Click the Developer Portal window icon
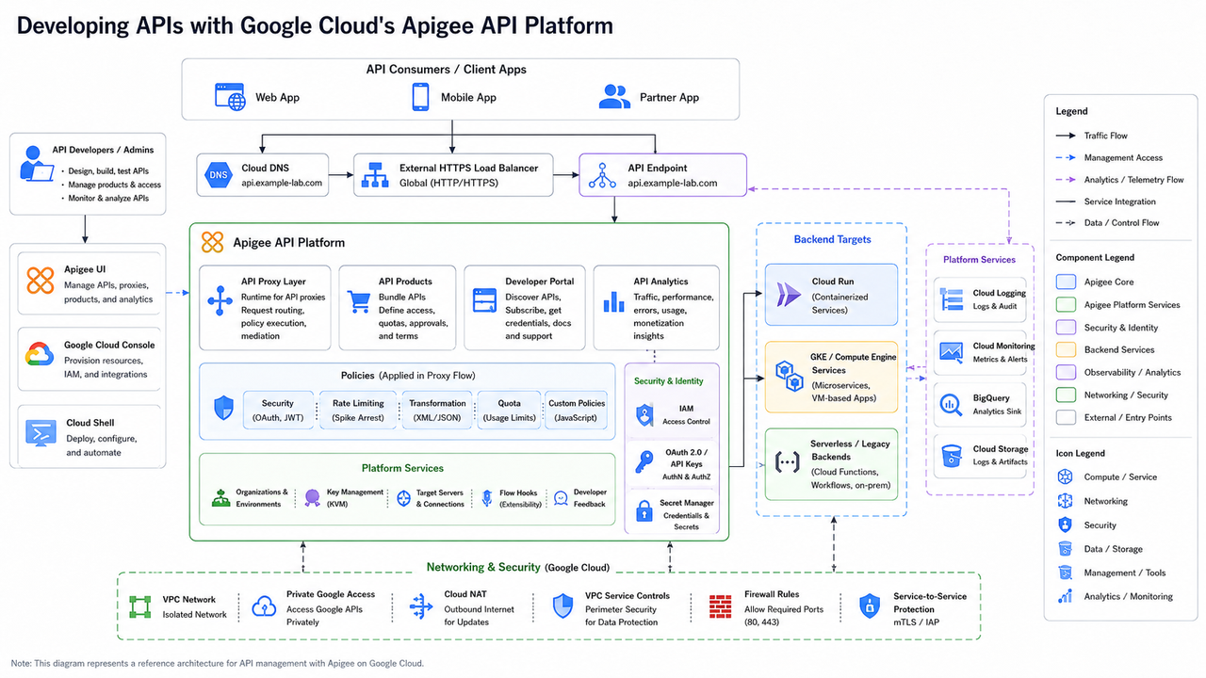 [486, 301]
